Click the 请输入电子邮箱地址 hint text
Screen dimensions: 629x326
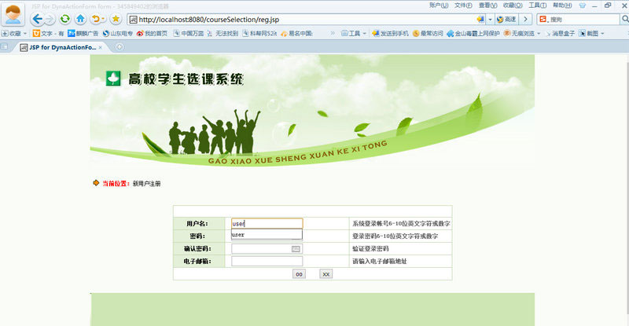click(x=380, y=261)
